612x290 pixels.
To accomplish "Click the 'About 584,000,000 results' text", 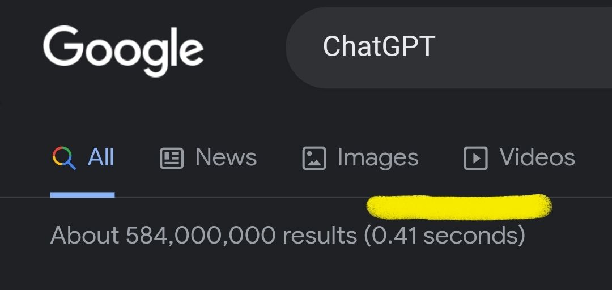I will 203,235.
